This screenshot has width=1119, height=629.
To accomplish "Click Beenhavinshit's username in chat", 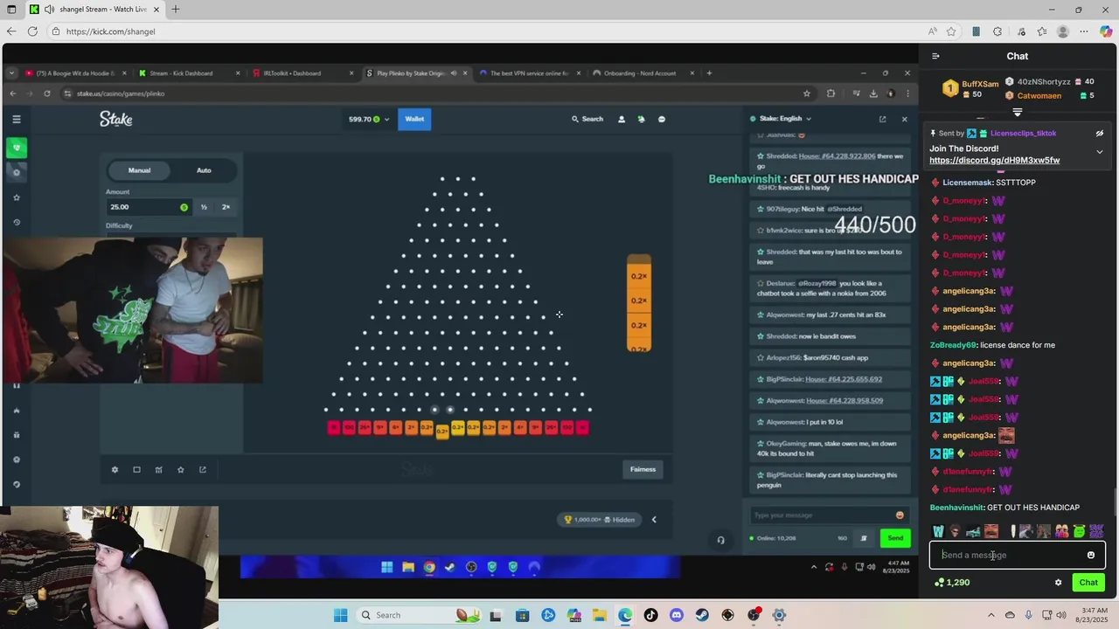I will [956, 508].
